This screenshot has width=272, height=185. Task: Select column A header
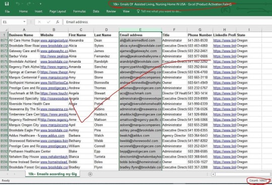24,30
